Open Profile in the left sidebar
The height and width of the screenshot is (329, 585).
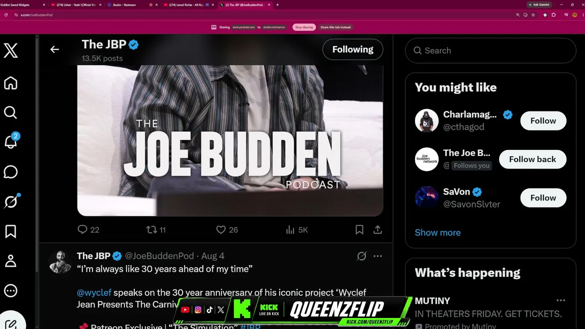(11, 261)
